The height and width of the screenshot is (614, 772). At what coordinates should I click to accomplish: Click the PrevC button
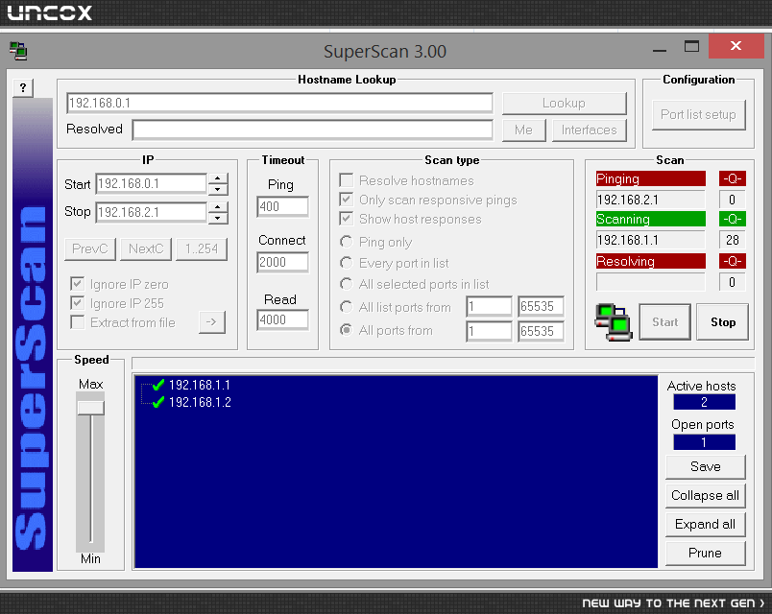[90, 248]
